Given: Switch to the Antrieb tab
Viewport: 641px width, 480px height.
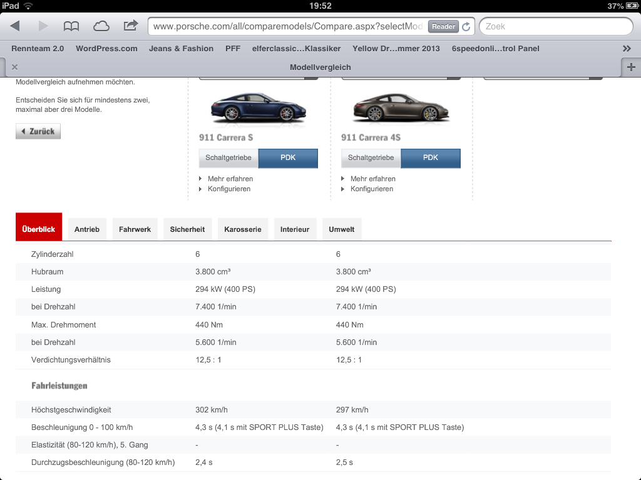Looking at the screenshot, I should [x=86, y=229].
